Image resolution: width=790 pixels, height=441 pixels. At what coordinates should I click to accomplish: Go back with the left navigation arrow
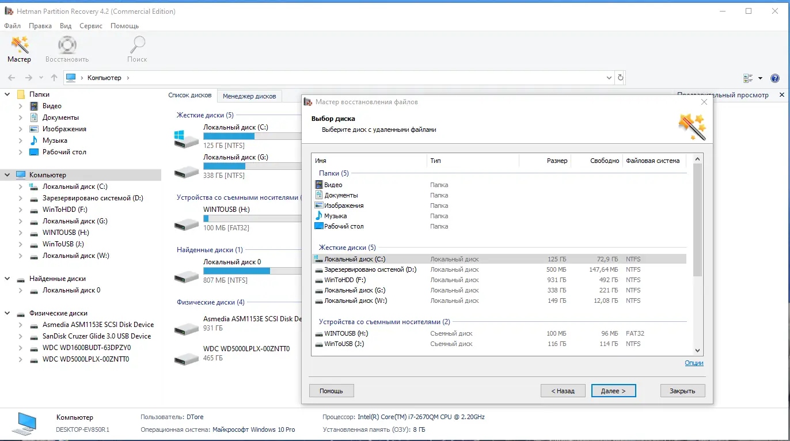click(12, 78)
